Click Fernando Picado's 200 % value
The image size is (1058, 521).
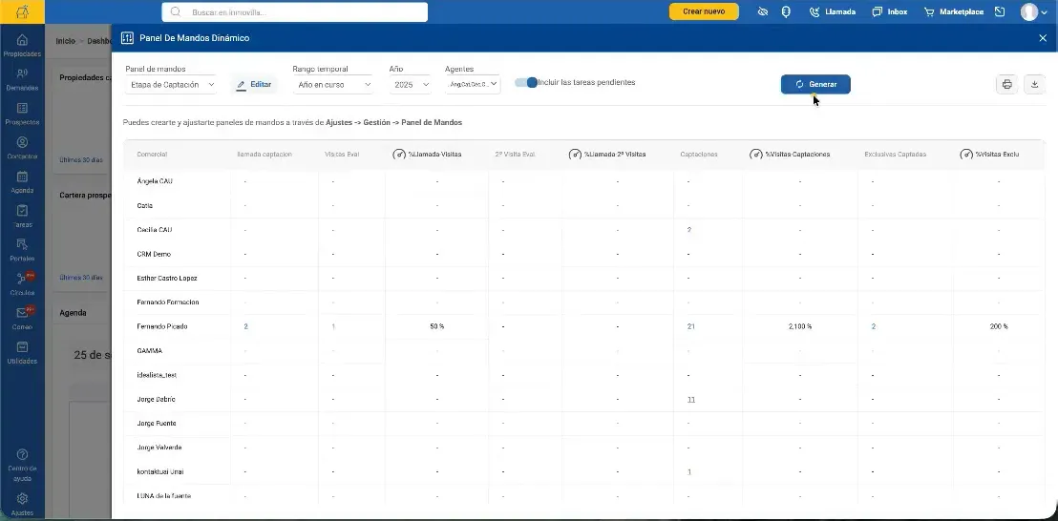999,326
